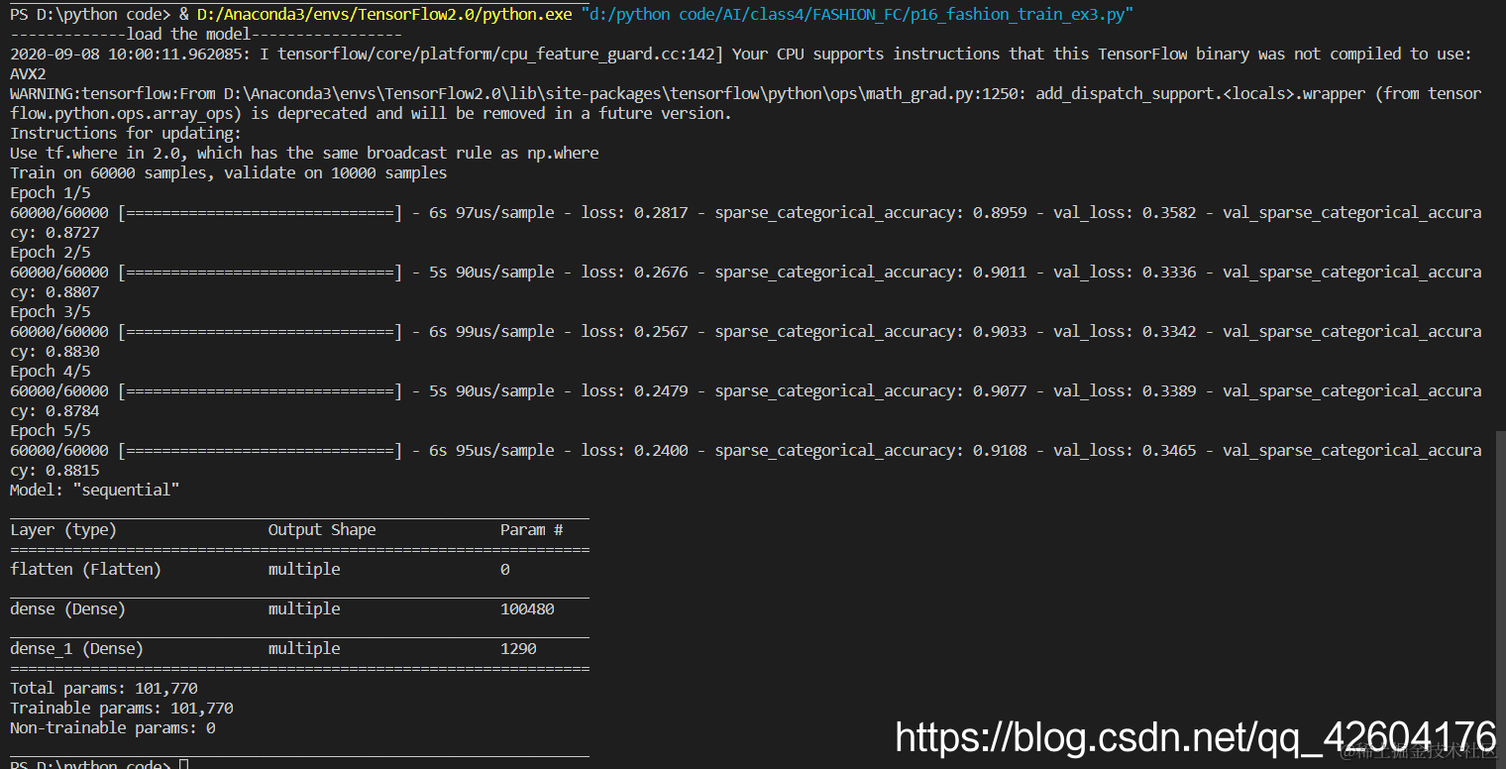Click the accuracy value 0.9011
The image size is (1506, 769).
click(1000, 272)
